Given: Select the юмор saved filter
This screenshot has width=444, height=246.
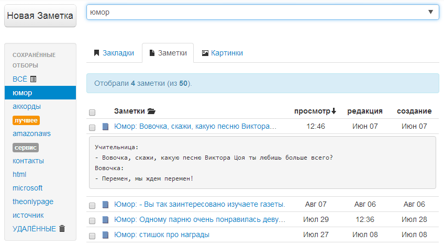Looking at the screenshot, I should pyautogui.click(x=40, y=93).
